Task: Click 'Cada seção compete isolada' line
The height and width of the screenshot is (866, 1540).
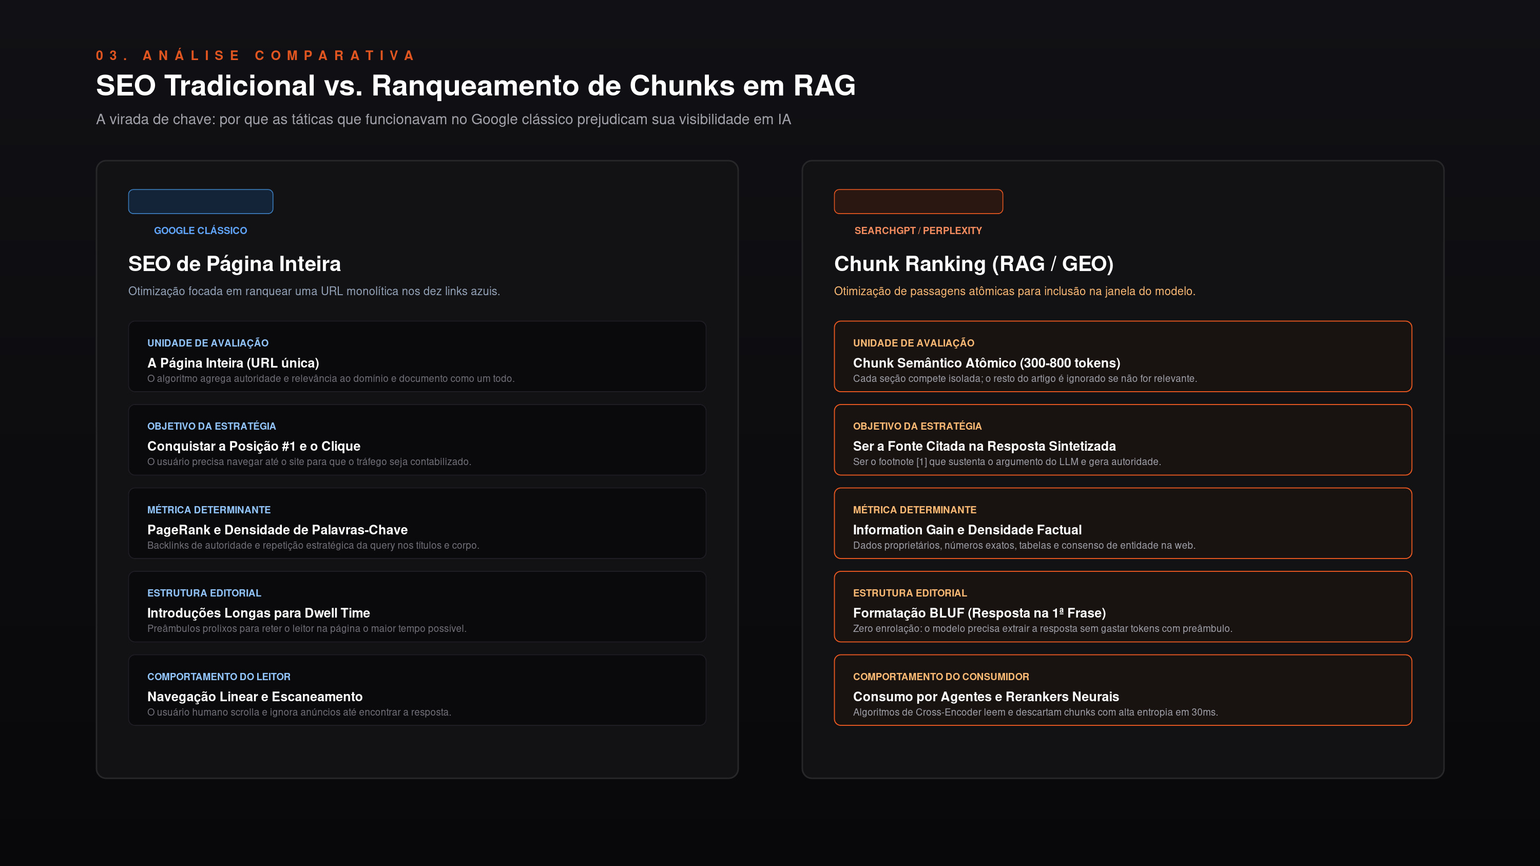Action: pos(1025,378)
